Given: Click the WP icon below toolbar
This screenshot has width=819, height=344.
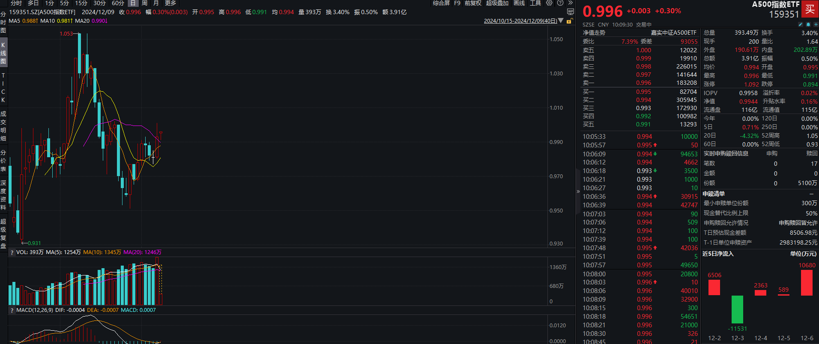Looking at the screenshot, I should click(570, 12).
